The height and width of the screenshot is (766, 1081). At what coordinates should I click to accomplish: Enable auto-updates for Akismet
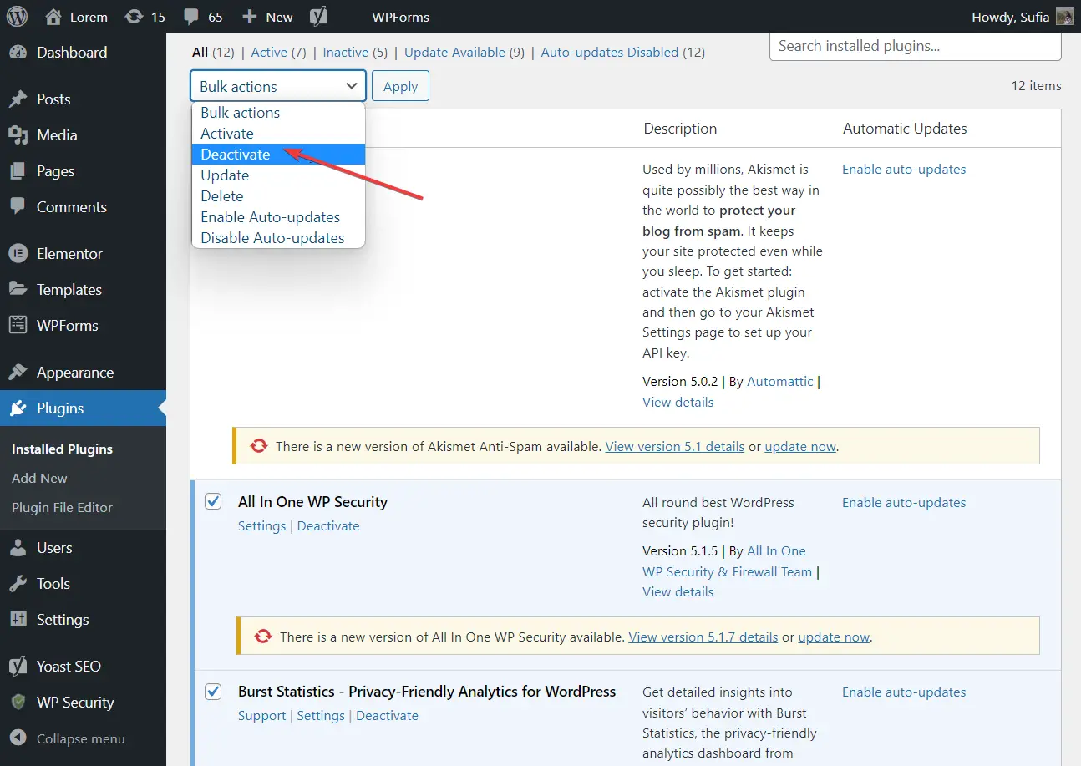[904, 169]
